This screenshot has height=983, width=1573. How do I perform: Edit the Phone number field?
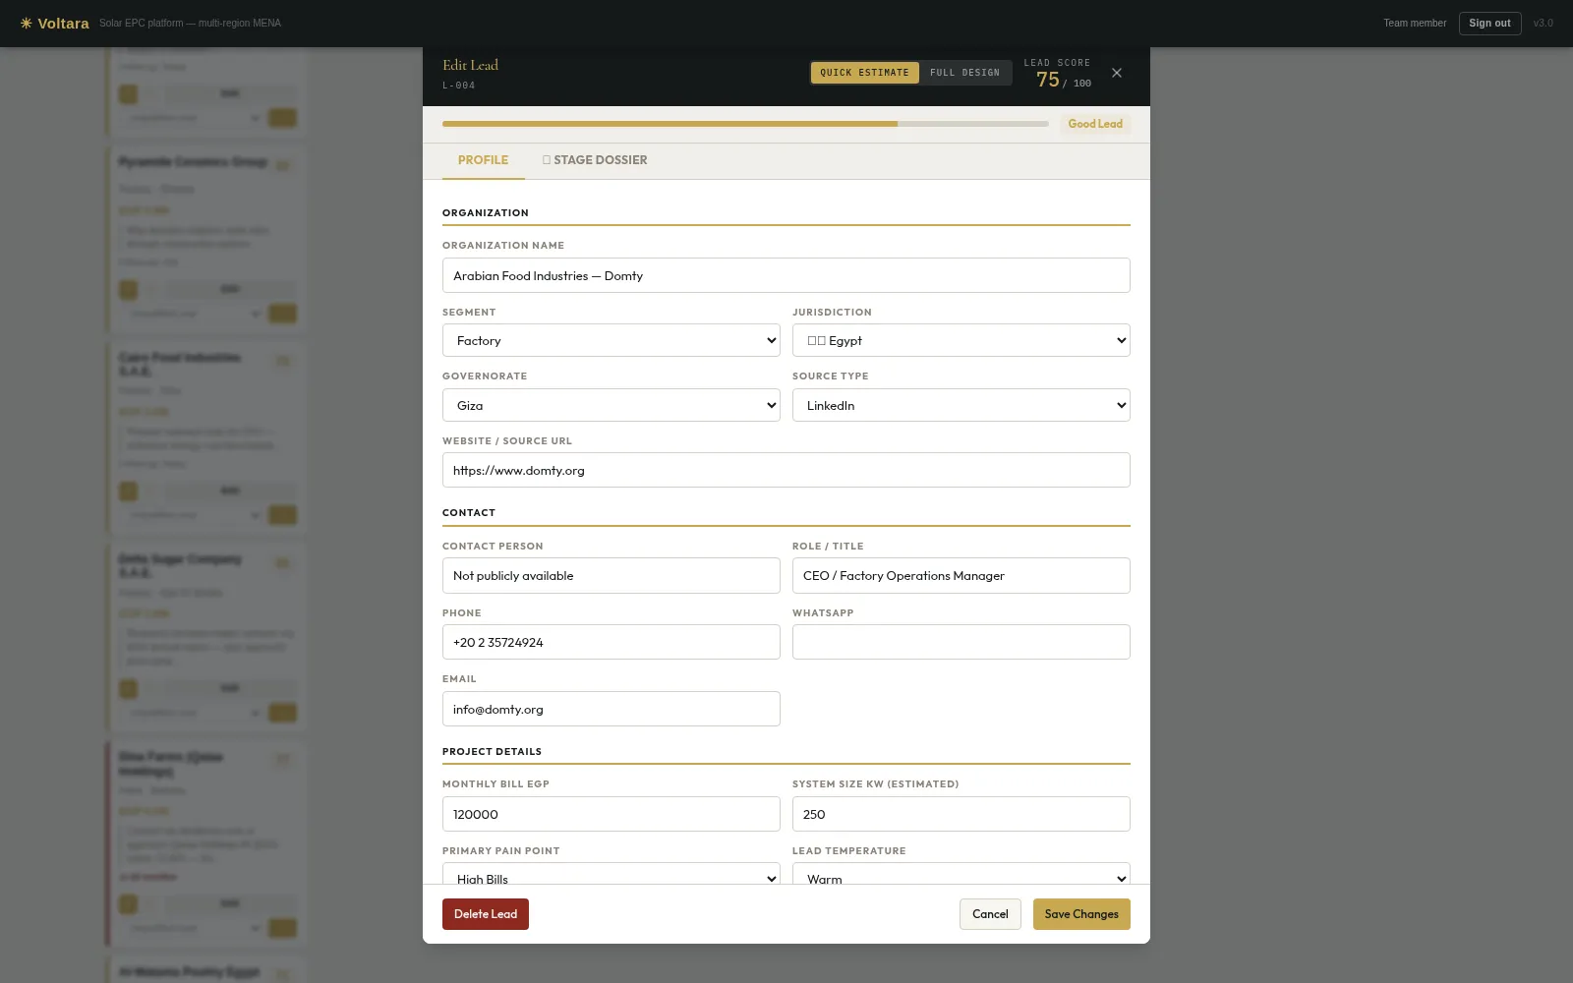click(612, 642)
